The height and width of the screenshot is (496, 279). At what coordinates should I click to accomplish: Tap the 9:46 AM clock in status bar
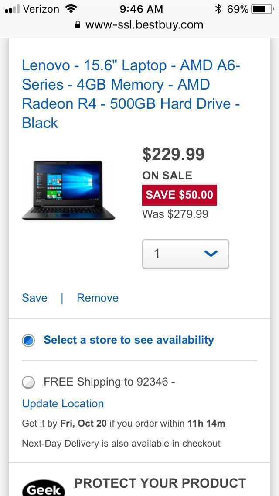[141, 9]
